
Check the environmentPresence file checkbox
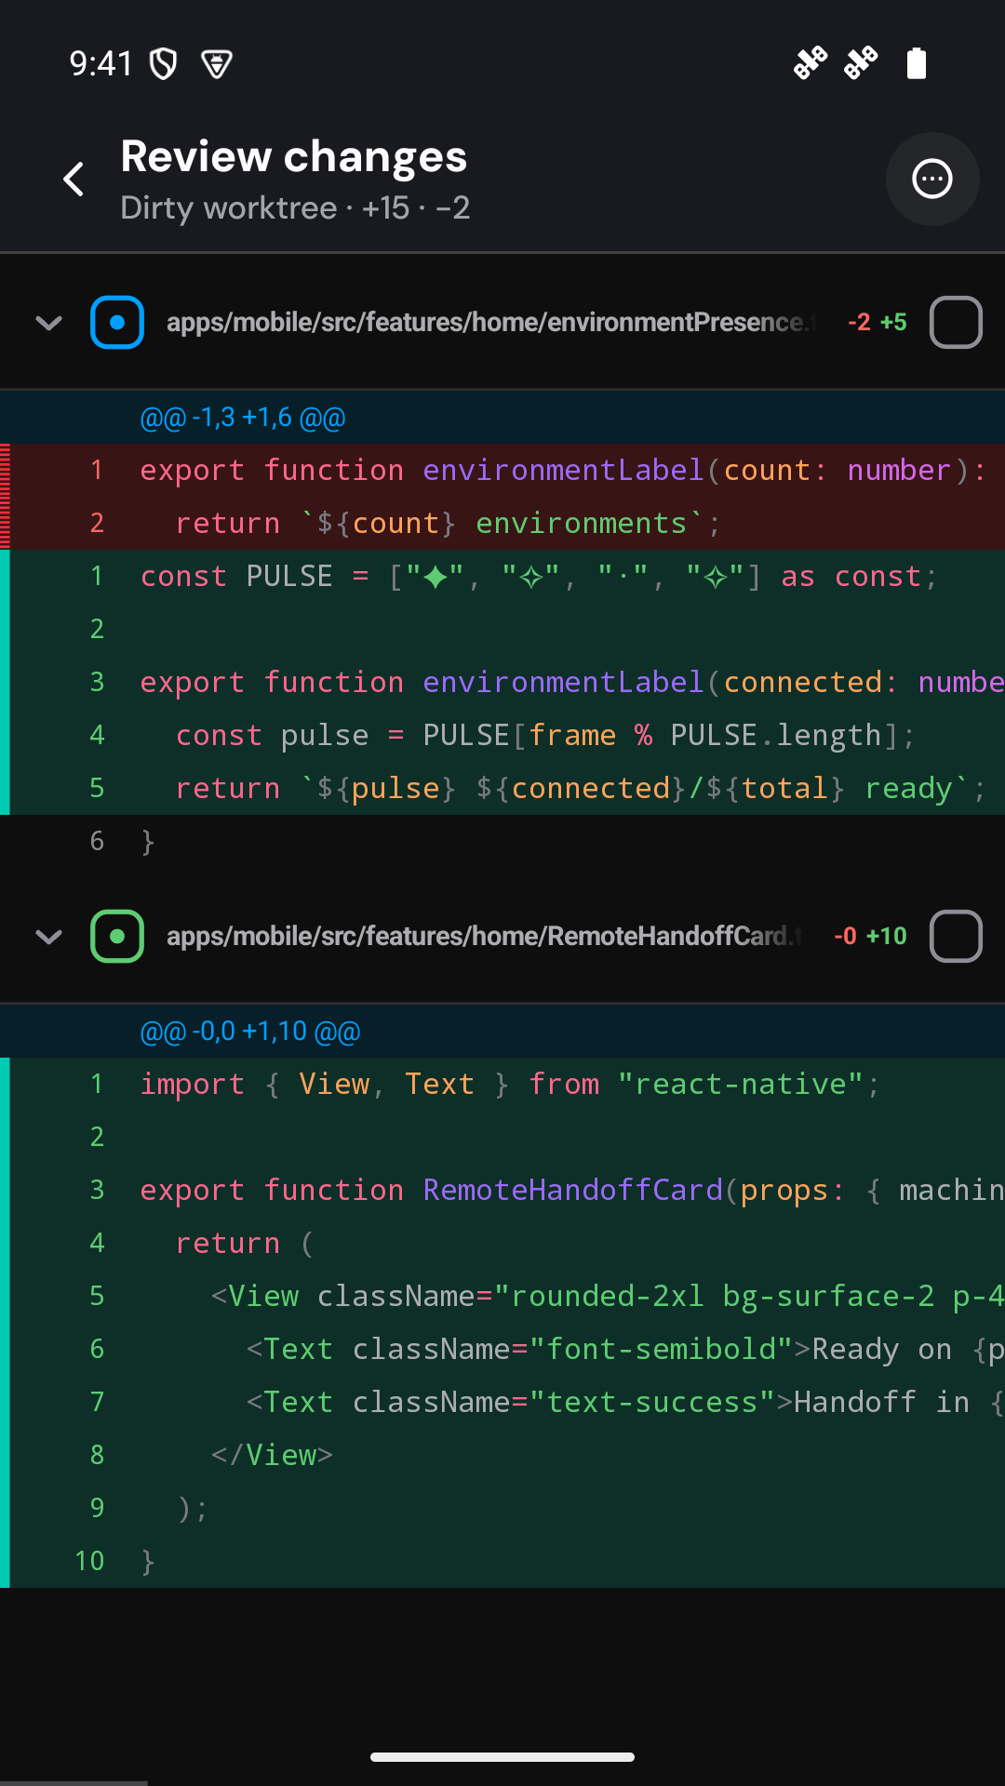(956, 322)
